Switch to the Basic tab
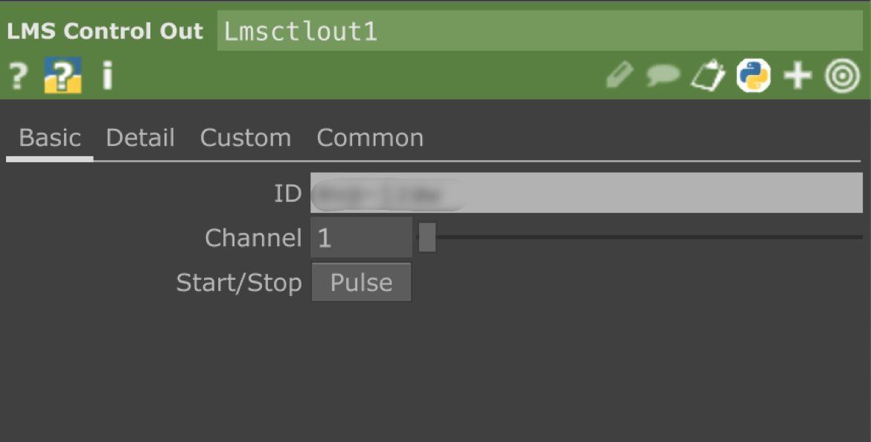This screenshot has height=442, width=871. coord(50,138)
